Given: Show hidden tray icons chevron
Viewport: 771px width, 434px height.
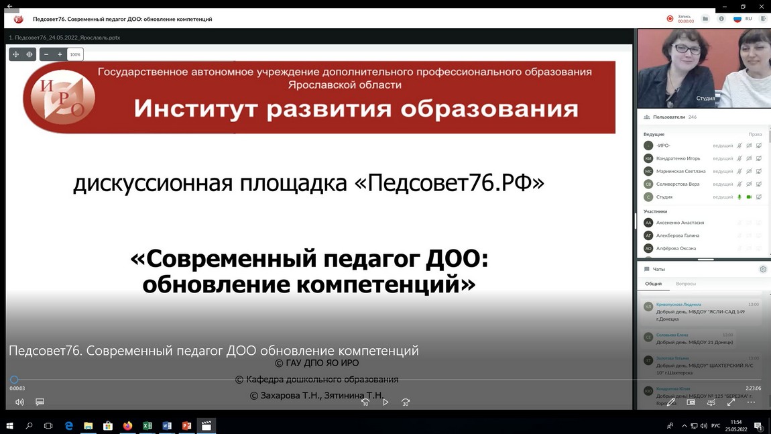Looking at the screenshot, I should pos(684,426).
